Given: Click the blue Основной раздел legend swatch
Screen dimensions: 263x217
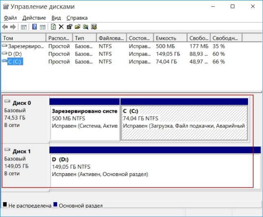Looking at the screenshot, I should [55, 205].
